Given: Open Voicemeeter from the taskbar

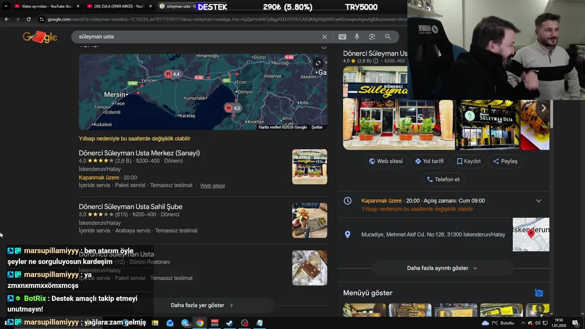Looking at the screenshot, I should [215, 323].
